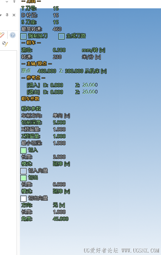Viewport: 161px width, 255px height.
Task: Click the datum circle with pencil icon
Action: click(5, 44)
